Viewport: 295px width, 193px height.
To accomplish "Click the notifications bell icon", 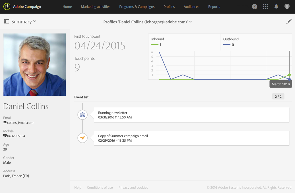I will click(276, 7).
